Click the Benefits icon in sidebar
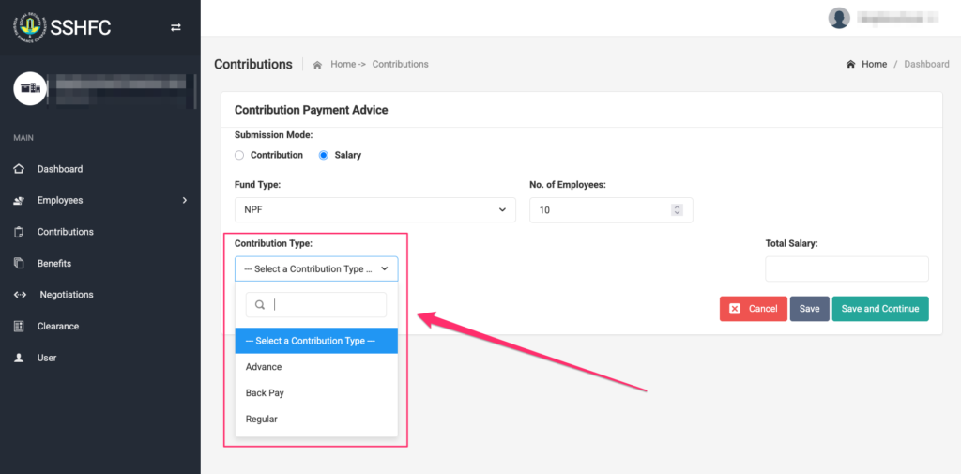The height and width of the screenshot is (474, 961). 19,264
